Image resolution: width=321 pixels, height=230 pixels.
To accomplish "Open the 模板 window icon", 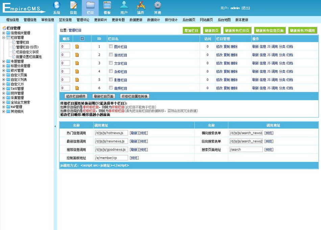I will [x=107, y=5].
